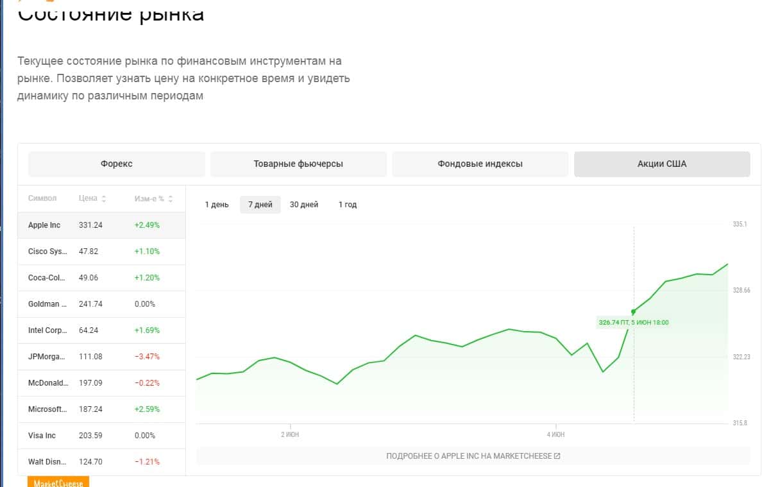
Task: Click the Символ column header
Action: pyautogui.click(x=42, y=198)
